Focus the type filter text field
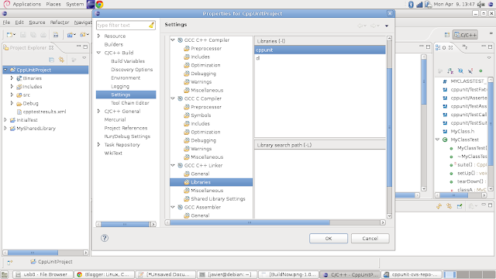Image resolution: width=496 pixels, height=279 pixels. click(122, 26)
